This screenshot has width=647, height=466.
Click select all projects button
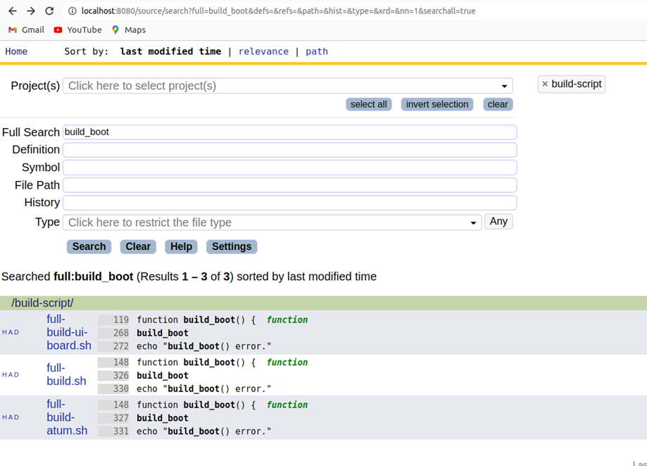point(368,104)
